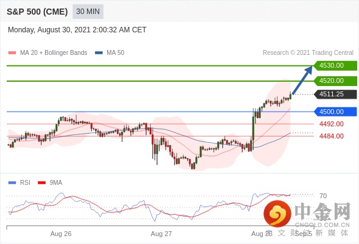
Task: Click the Aug 26 date axis marker
Action: (61, 234)
